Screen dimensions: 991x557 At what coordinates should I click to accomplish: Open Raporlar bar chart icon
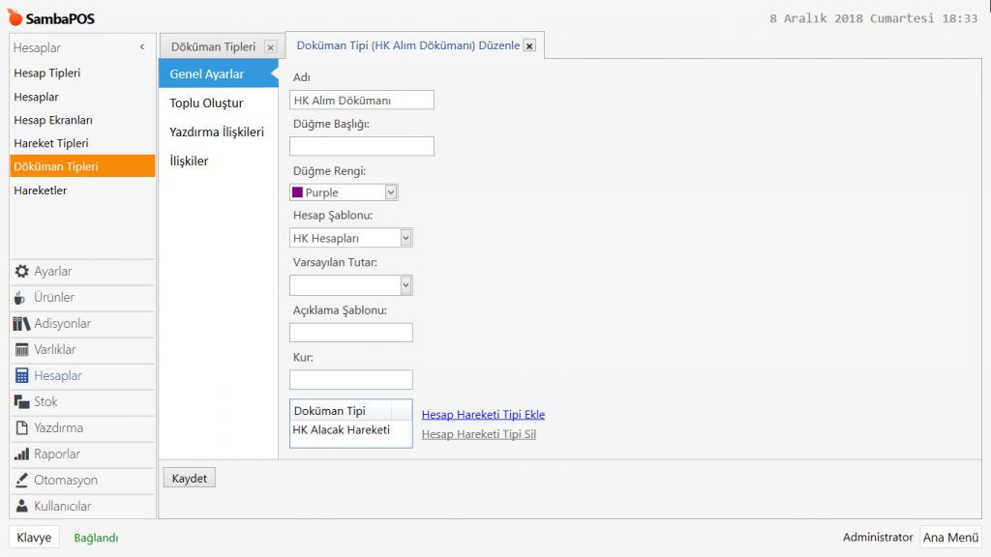point(21,454)
